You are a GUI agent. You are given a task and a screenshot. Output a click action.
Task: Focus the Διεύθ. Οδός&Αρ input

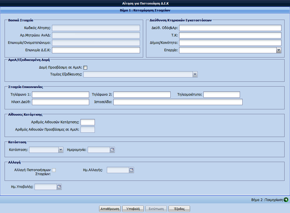(x=230, y=28)
